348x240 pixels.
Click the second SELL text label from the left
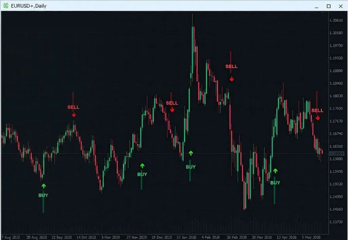pyautogui.click(x=172, y=103)
